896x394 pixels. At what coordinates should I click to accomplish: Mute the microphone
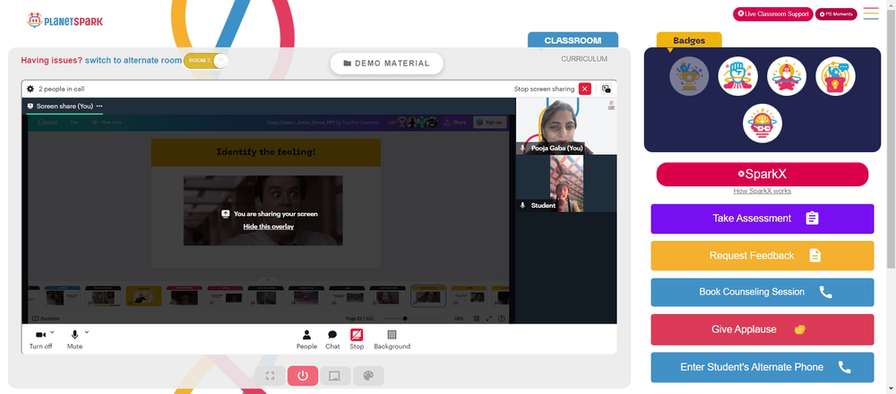(x=75, y=339)
